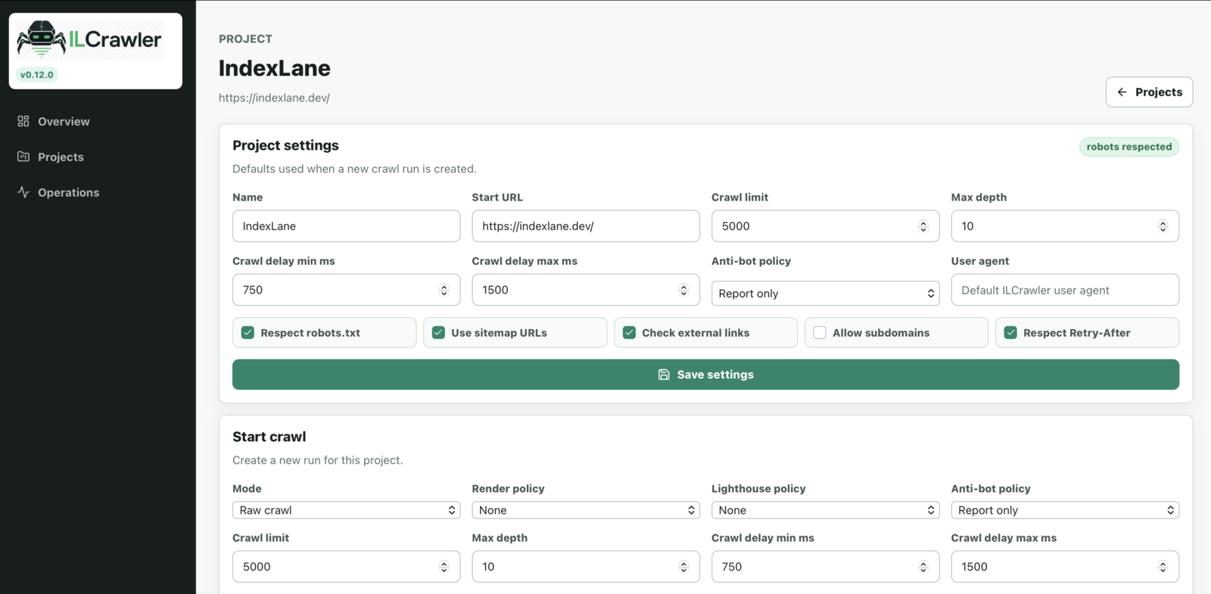Open Start crawl Anti-bot policy dropdown

(x=1065, y=510)
